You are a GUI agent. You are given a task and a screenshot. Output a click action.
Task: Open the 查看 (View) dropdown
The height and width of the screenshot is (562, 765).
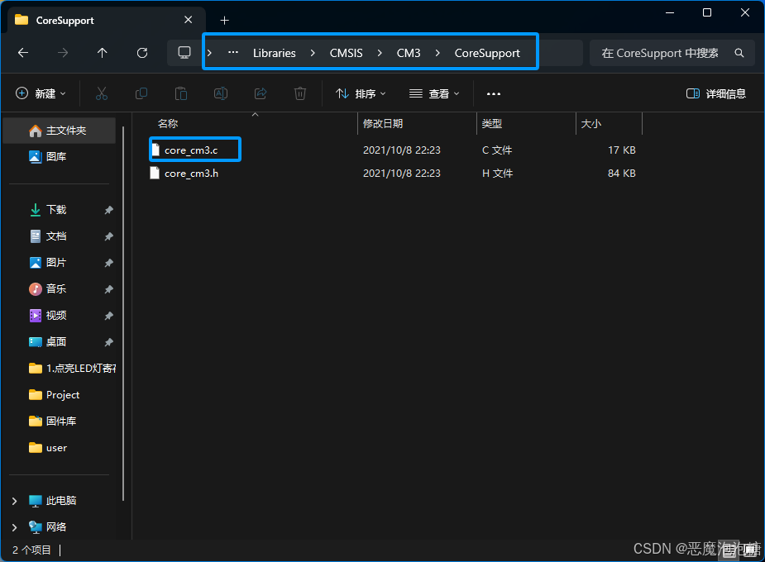434,93
